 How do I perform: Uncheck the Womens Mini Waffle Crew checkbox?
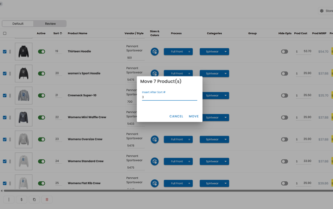tap(4, 118)
